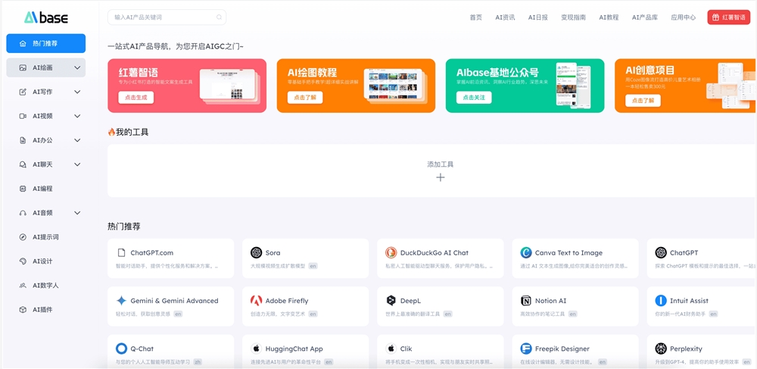Viewport: 757px width, 369px height.
Task: Expand the AI视频 chevron
Action: click(x=77, y=116)
